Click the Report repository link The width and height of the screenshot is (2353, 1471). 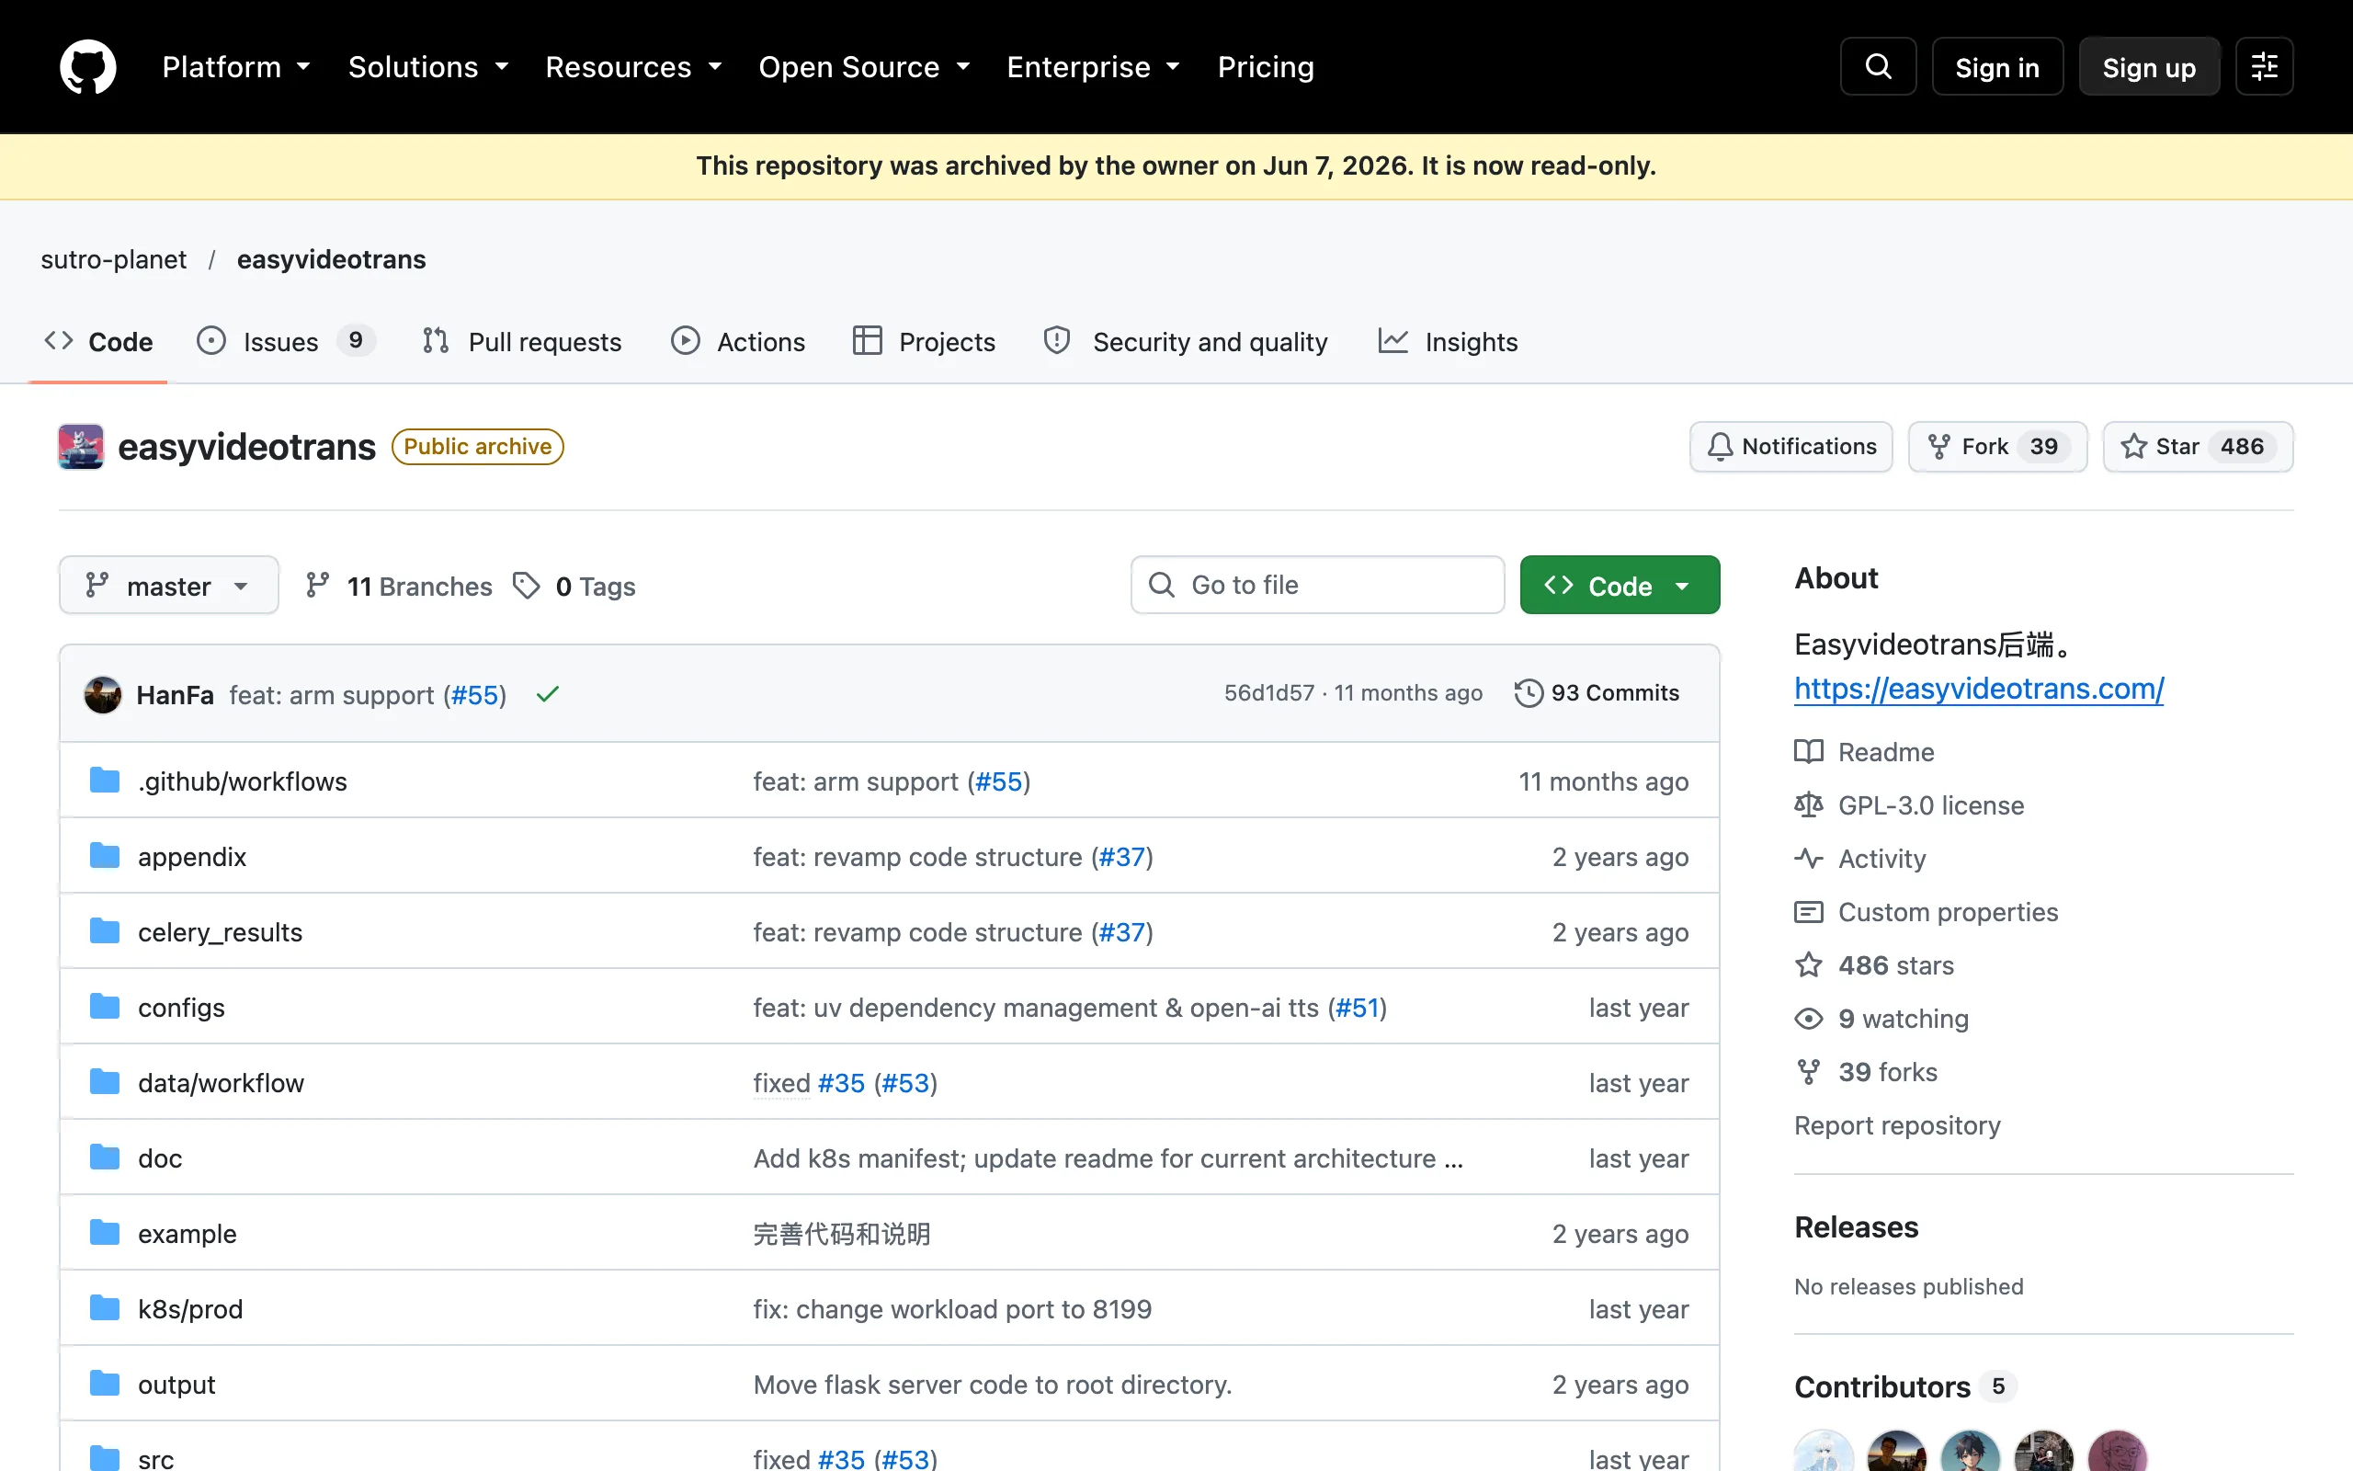point(1897,1124)
